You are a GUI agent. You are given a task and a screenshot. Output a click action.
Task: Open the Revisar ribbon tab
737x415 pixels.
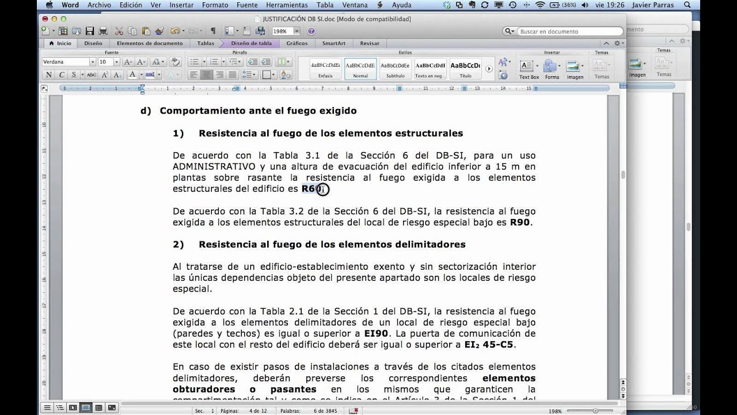[x=370, y=43]
